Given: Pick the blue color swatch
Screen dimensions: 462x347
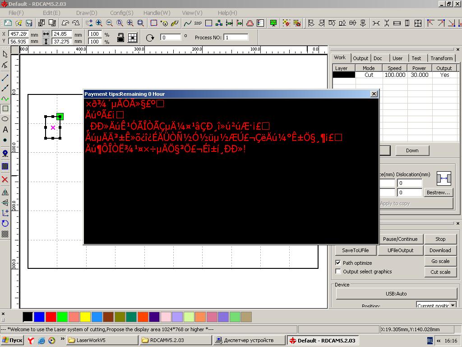Looking at the screenshot, I should (39, 317).
